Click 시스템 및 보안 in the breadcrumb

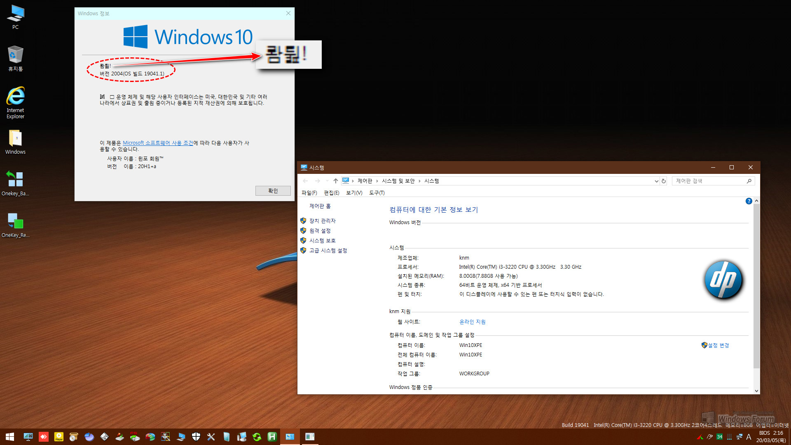click(x=398, y=181)
